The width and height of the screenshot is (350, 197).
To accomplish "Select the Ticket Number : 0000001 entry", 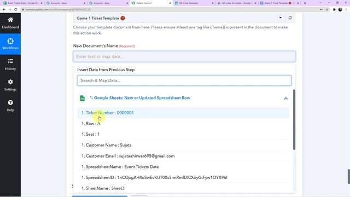I will pos(183,113).
